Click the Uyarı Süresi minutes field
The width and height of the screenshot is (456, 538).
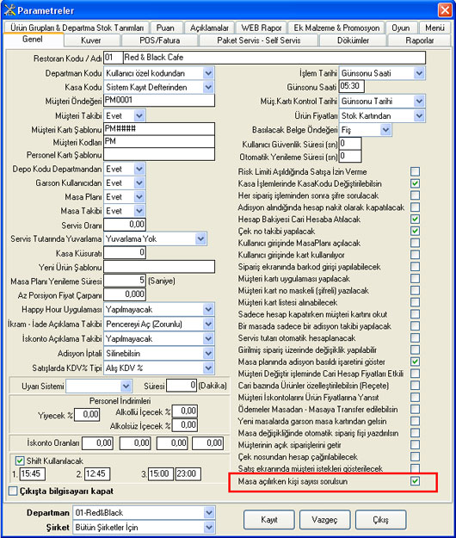tap(182, 386)
